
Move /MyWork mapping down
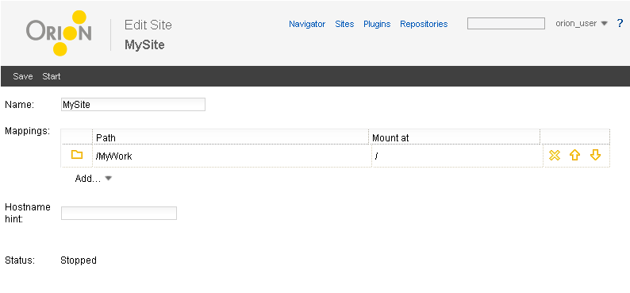[x=595, y=155]
